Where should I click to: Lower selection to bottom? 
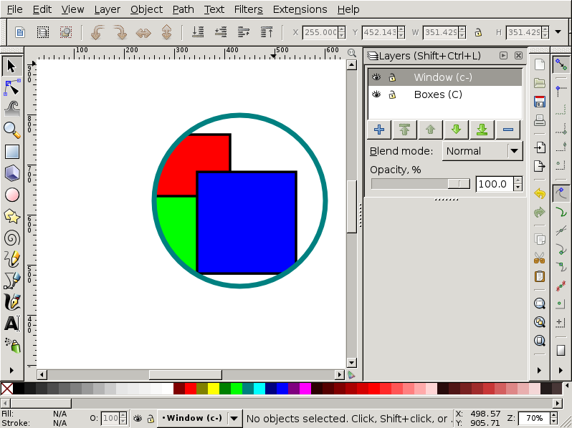tap(198, 32)
